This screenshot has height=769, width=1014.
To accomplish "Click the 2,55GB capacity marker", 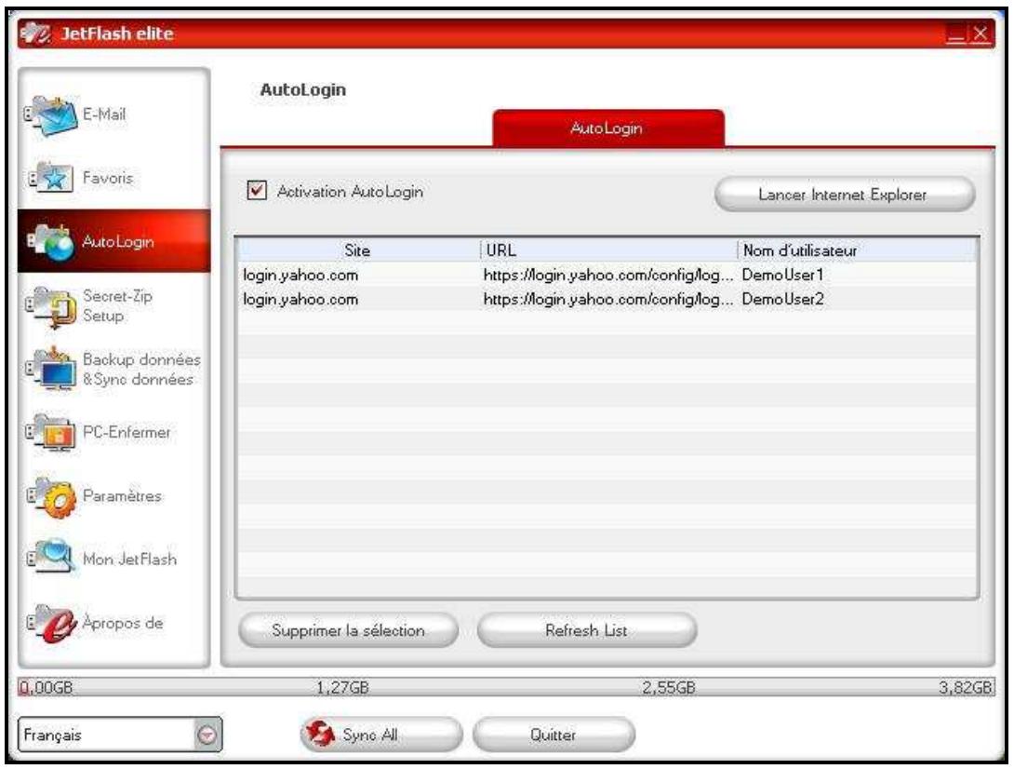I will (668, 687).
